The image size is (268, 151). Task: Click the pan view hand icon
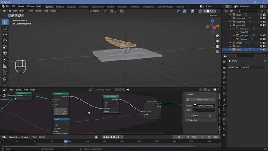(x=217, y=41)
